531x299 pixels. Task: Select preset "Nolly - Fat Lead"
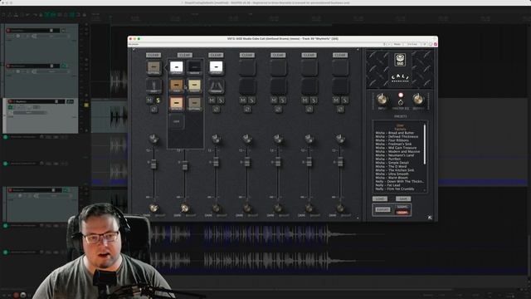point(387,185)
